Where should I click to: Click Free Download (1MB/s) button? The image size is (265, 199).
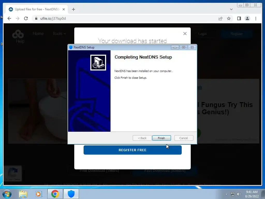point(99,170)
